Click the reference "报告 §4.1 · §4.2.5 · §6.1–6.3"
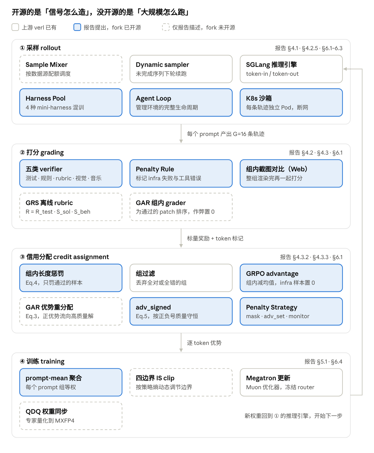This screenshot has height=453, width=374. [309, 48]
